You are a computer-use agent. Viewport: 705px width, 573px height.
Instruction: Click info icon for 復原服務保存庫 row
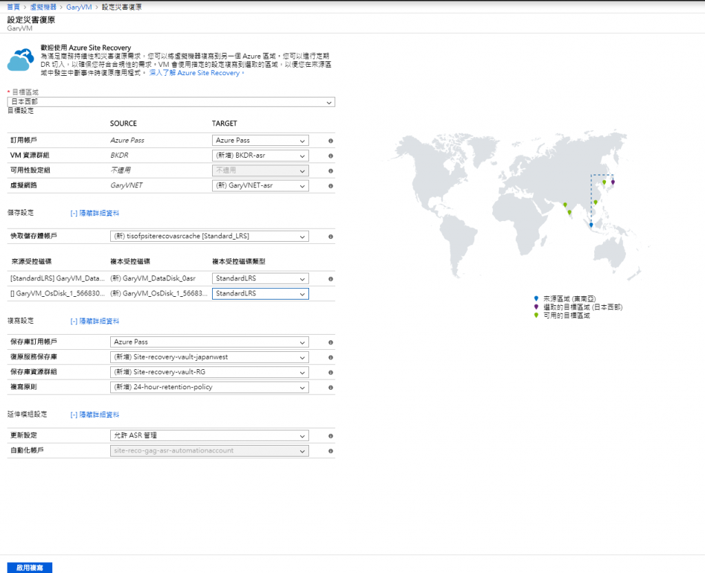[x=330, y=357]
